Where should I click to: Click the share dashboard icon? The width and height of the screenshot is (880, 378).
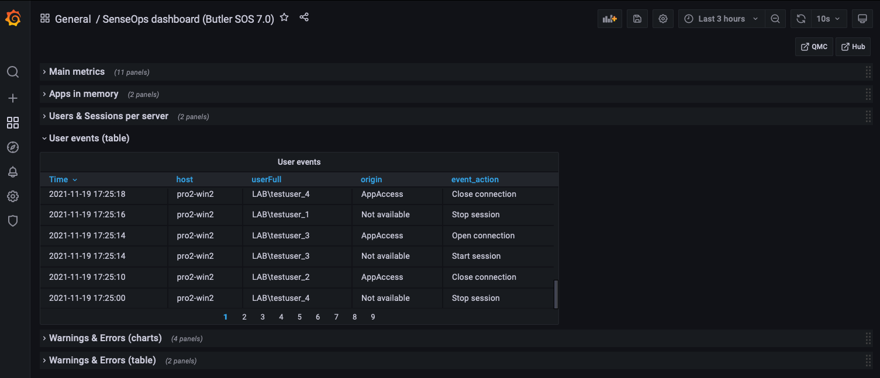pos(304,18)
